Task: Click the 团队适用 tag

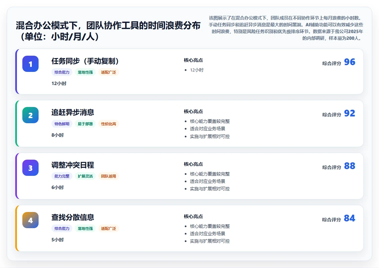Action: coord(109,176)
